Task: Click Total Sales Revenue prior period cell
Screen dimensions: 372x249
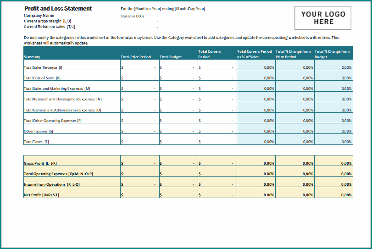Action: [140, 65]
